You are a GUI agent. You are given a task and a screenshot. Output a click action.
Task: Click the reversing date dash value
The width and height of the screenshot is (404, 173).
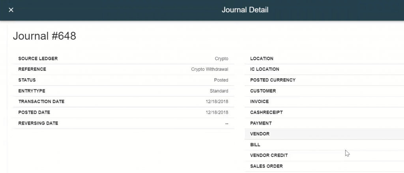click(x=226, y=123)
